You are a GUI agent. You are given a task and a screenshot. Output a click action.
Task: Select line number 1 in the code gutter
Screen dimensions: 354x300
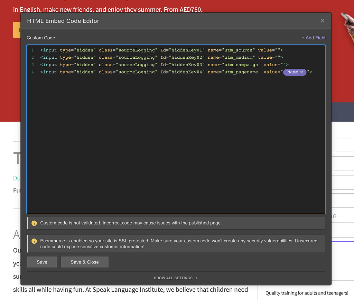(32, 50)
